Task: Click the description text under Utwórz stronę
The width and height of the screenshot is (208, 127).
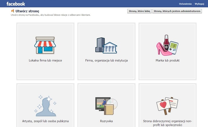Action: click(50, 15)
